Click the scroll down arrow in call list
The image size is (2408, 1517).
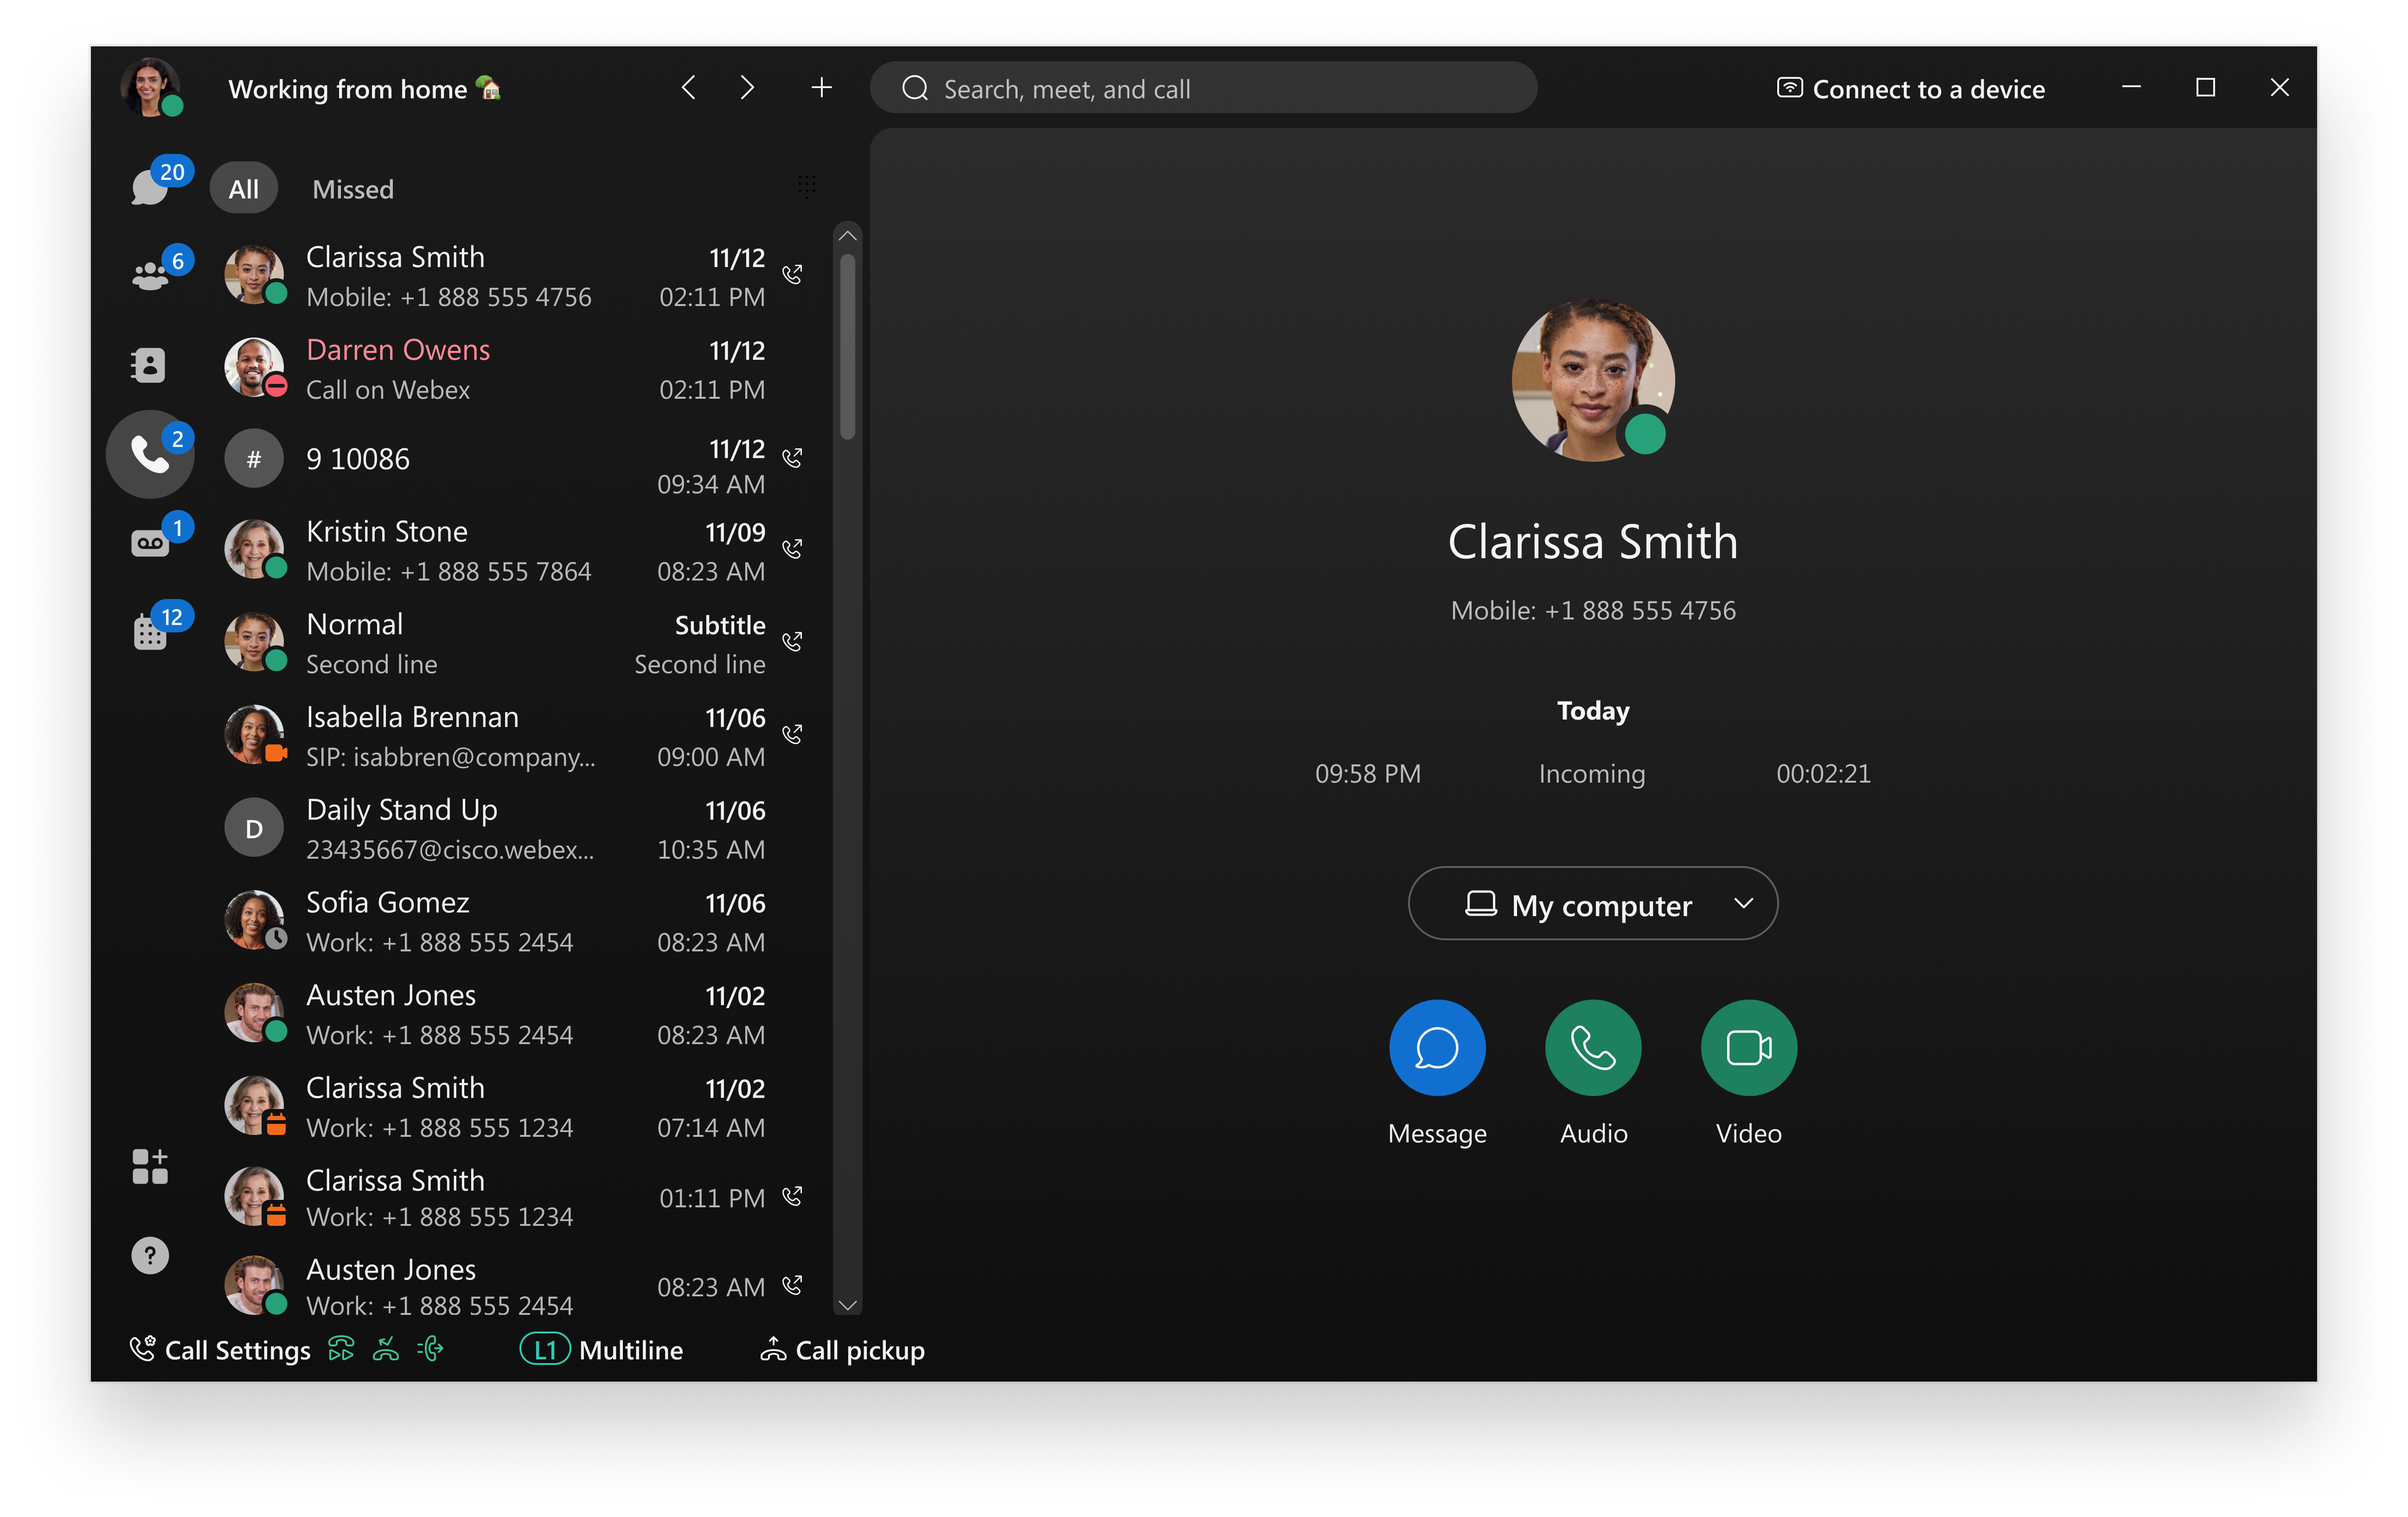click(x=847, y=1304)
